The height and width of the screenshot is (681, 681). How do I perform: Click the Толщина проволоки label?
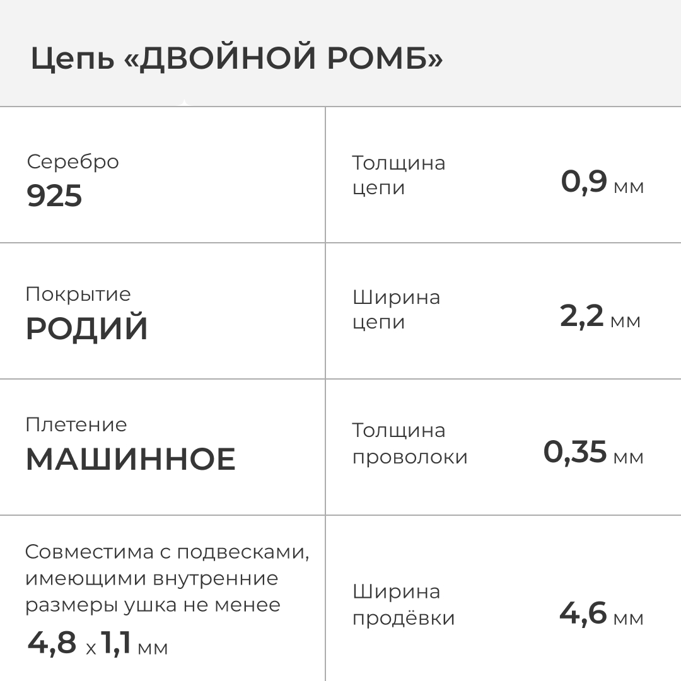point(409,443)
